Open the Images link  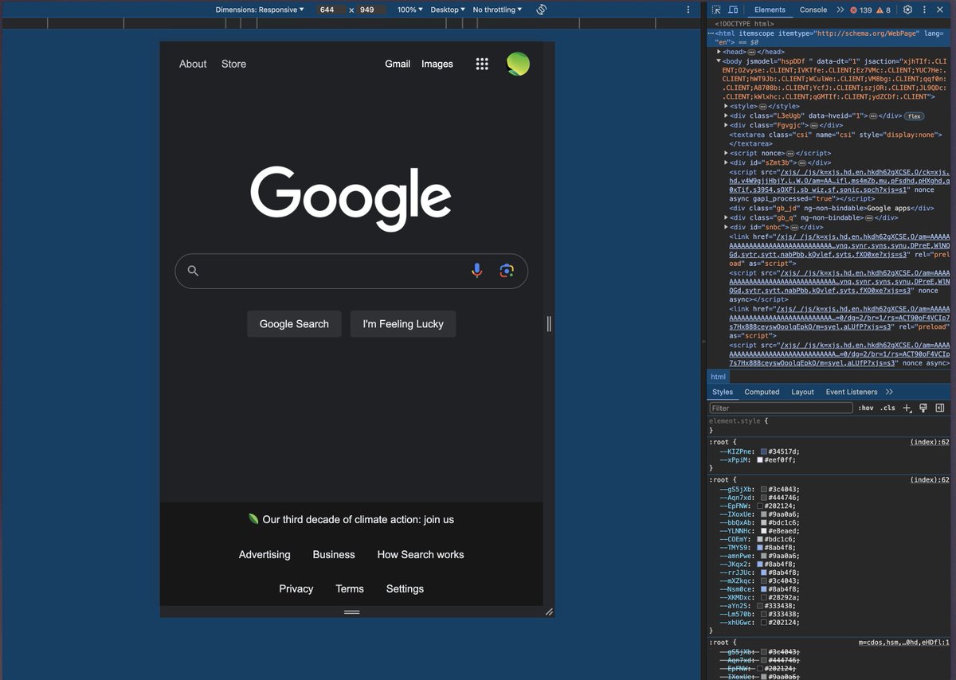click(437, 64)
